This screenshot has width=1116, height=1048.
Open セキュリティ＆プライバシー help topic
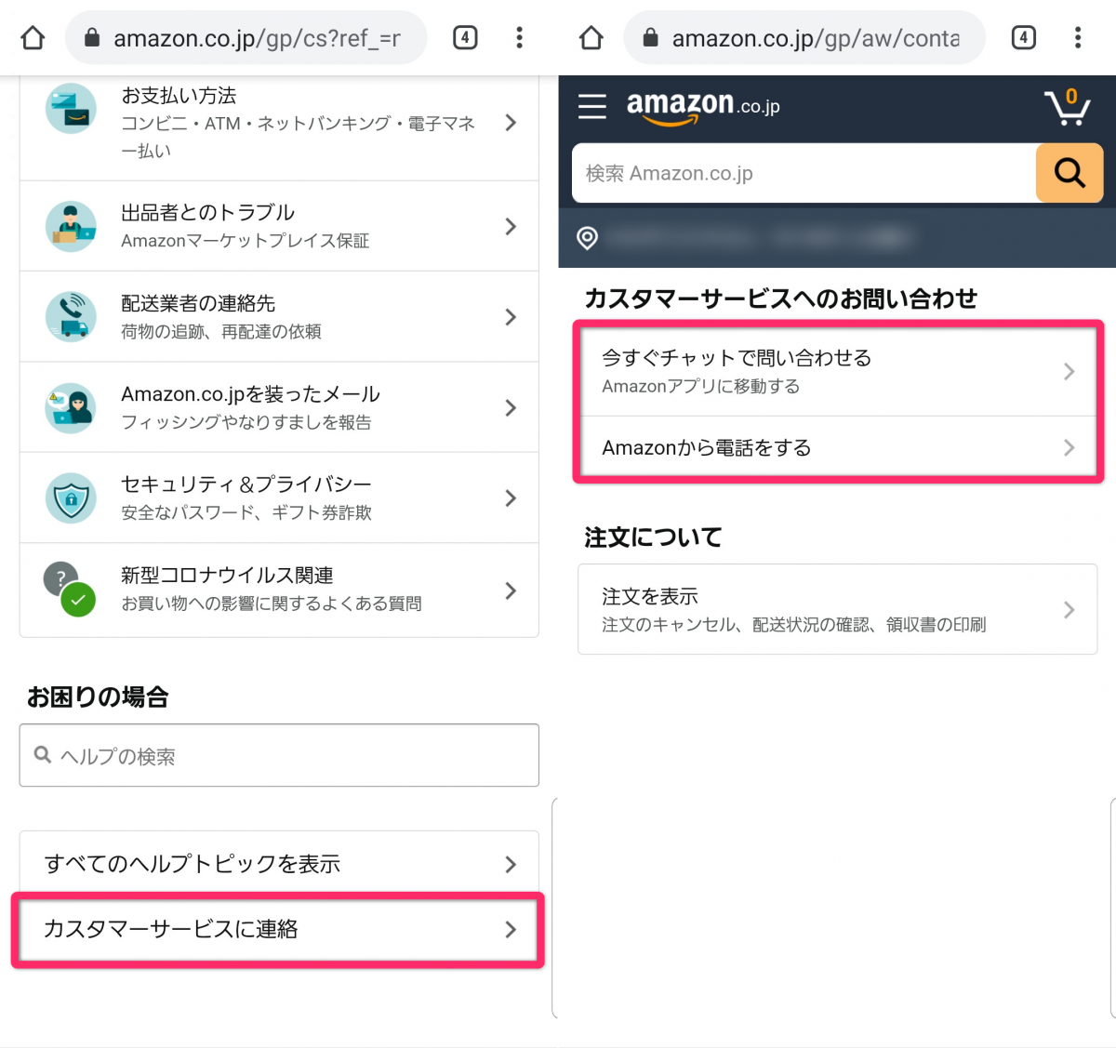(279, 498)
